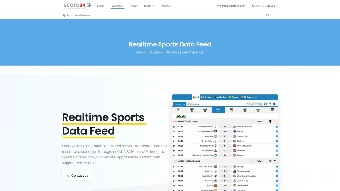The image size is (340, 191).
Task: Open the Home menu item
Action: [101, 6]
